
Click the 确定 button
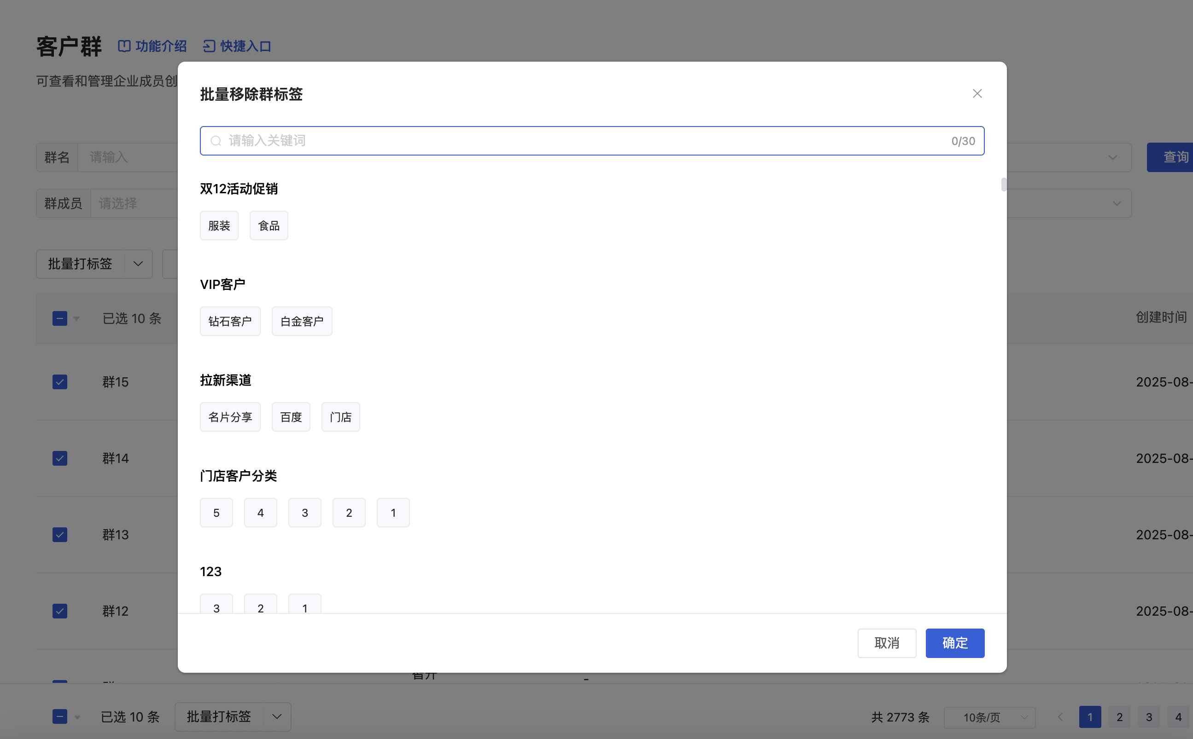955,643
